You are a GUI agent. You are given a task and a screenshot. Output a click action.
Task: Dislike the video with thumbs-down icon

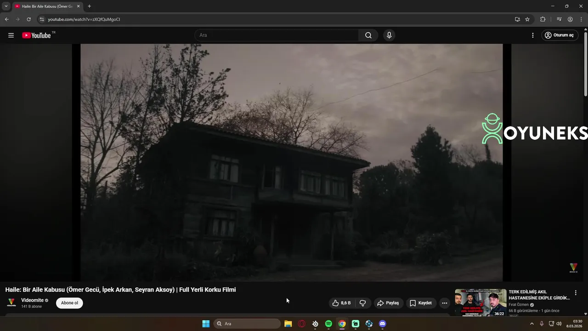tap(363, 303)
